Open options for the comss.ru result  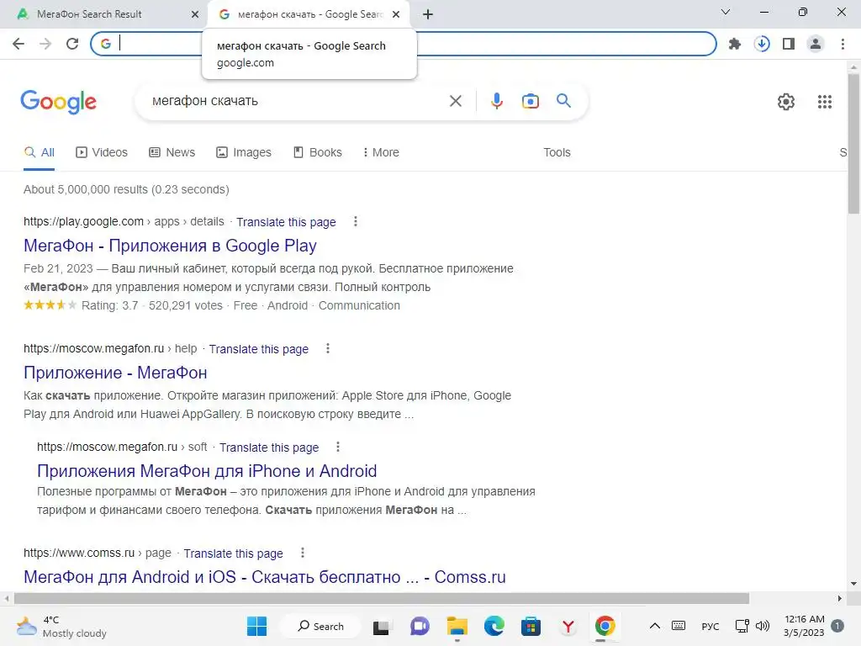pyautogui.click(x=302, y=553)
